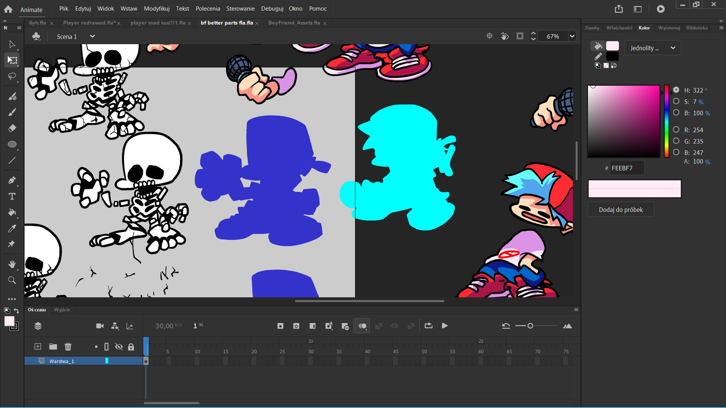Viewport: 726px width, 408px height.
Task: Select the Line tool
Action: pyautogui.click(x=12, y=160)
